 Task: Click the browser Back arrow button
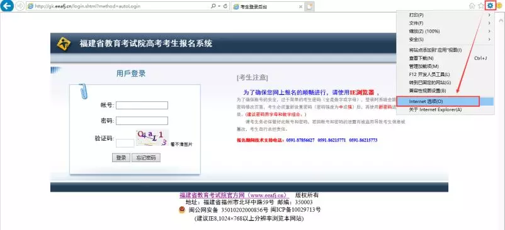[x=7, y=6]
